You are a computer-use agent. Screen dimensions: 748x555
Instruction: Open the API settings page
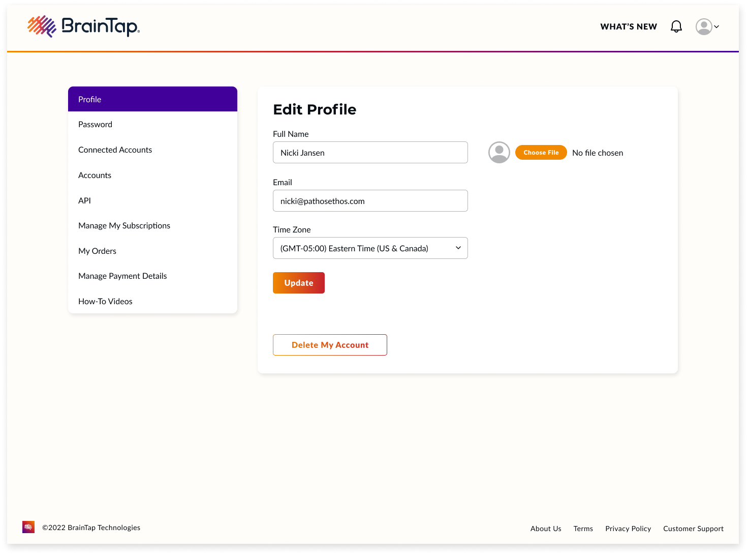click(85, 201)
